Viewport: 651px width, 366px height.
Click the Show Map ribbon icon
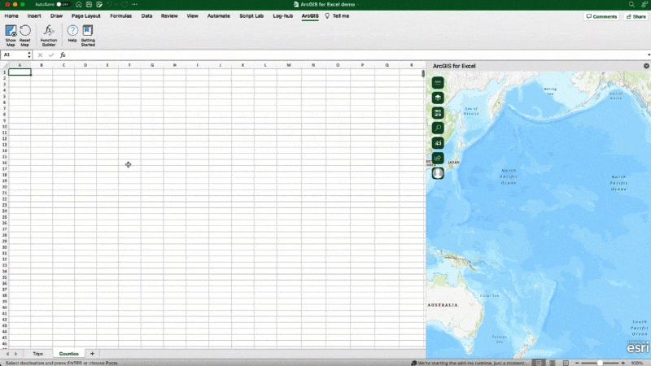pyautogui.click(x=11, y=35)
